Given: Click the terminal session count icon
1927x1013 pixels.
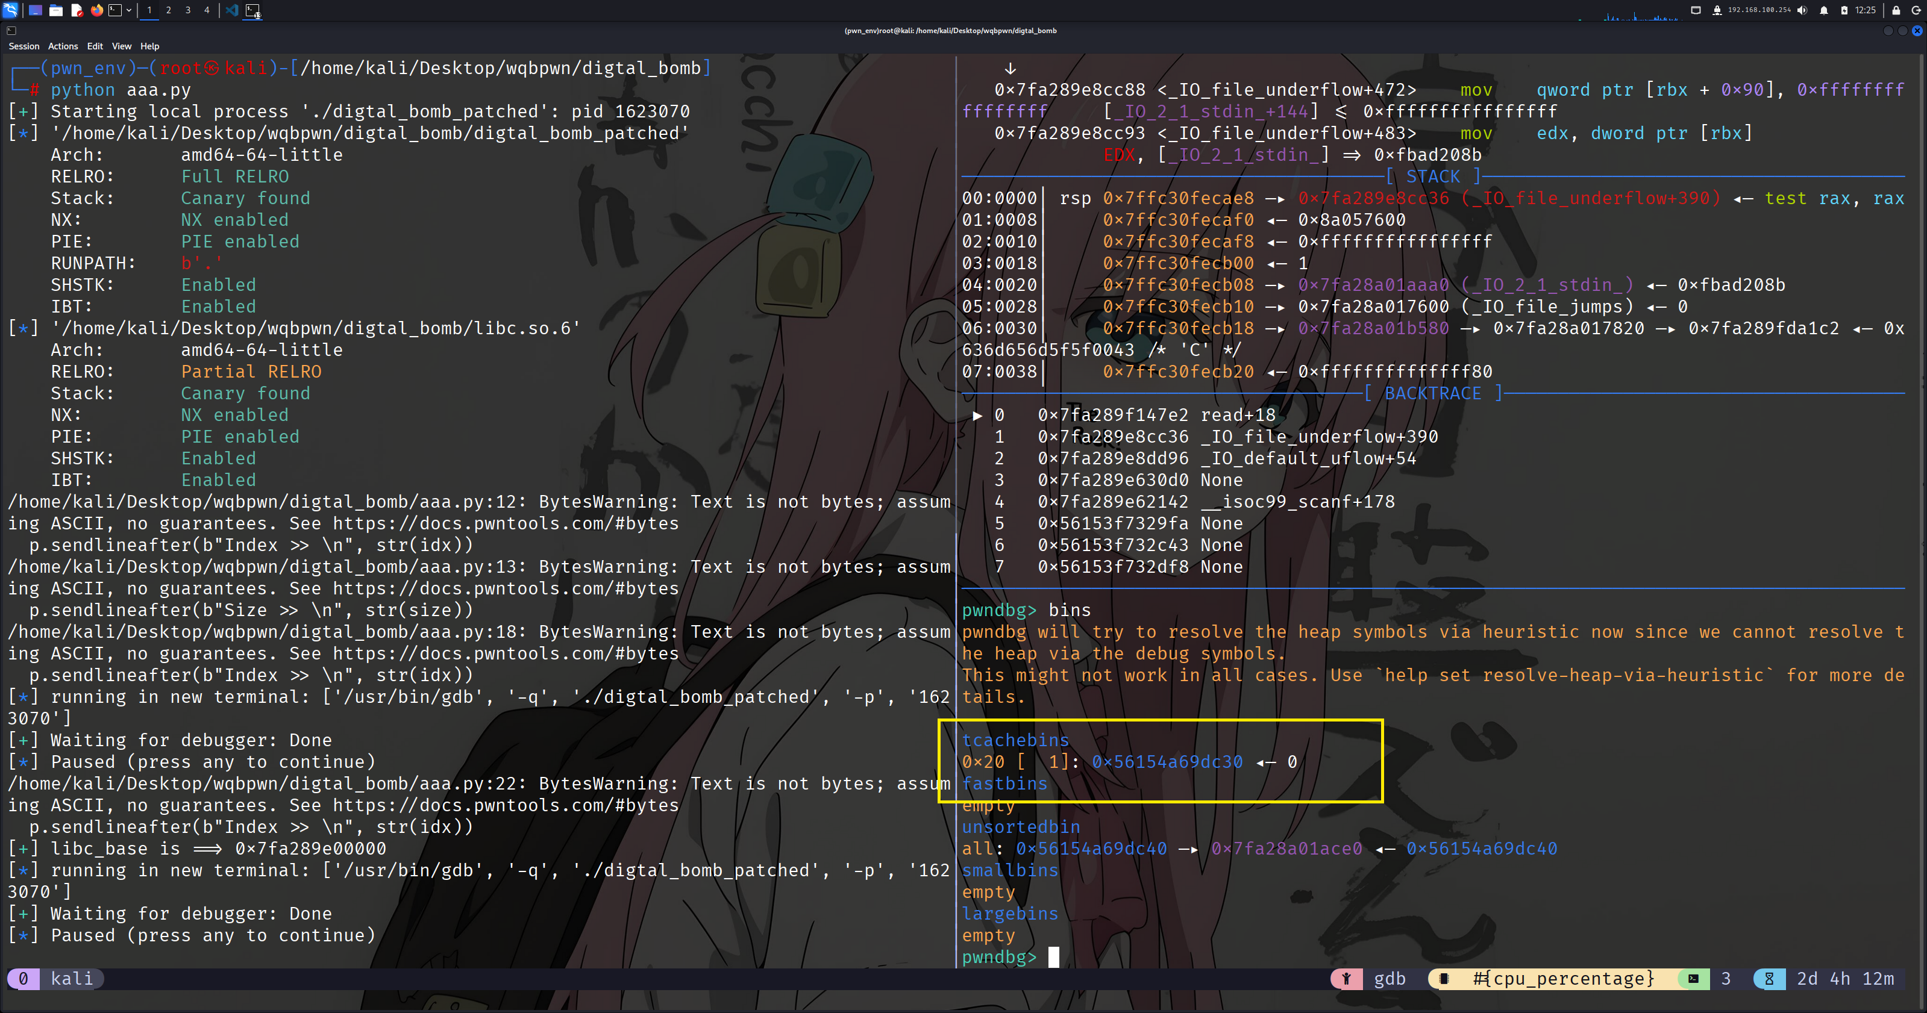Looking at the screenshot, I should 1694,979.
